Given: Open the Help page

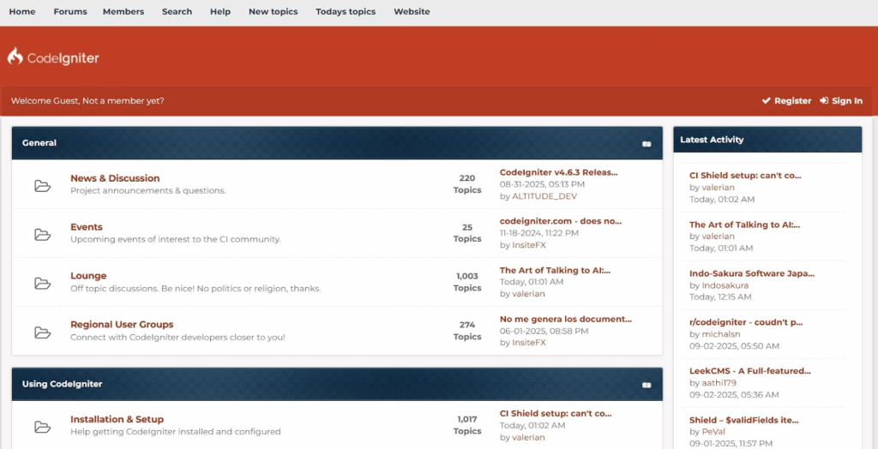Looking at the screenshot, I should (x=220, y=11).
